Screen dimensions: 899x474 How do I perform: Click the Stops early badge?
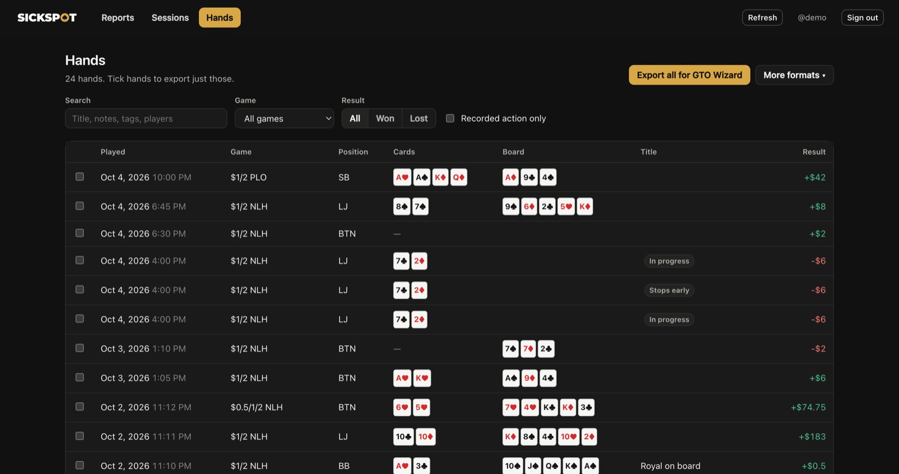[x=669, y=290]
